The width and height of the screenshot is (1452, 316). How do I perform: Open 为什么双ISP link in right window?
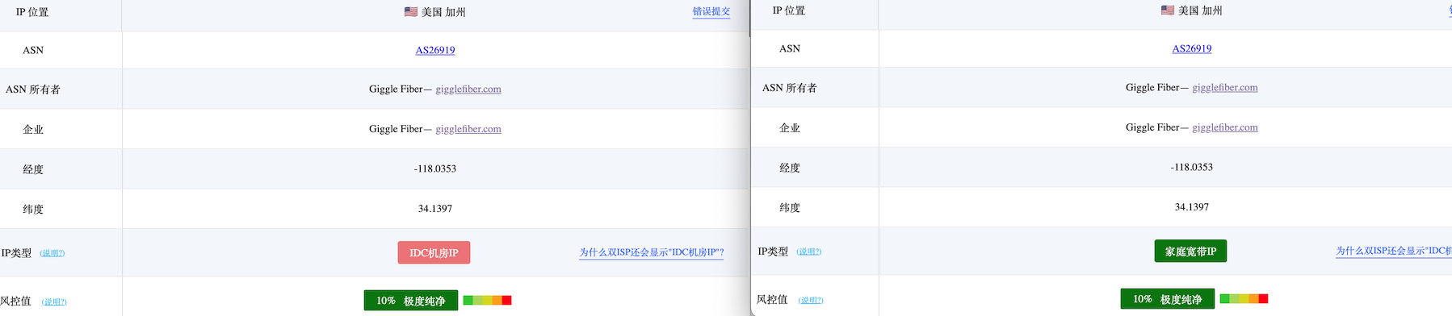1394,251
